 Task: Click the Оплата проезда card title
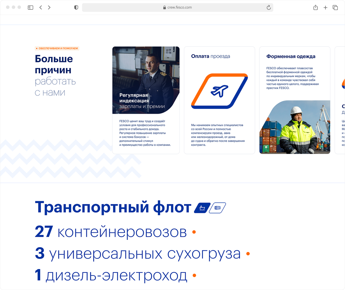pyautogui.click(x=210, y=56)
